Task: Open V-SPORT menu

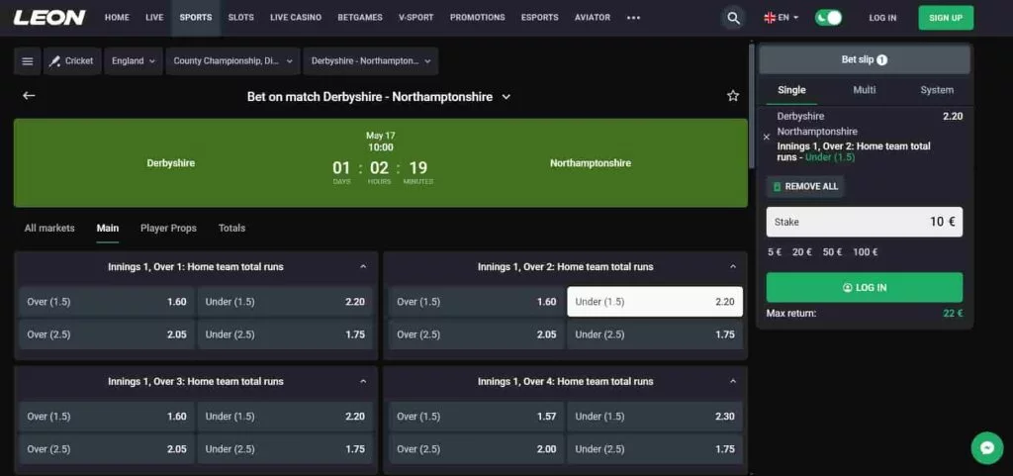Action: click(x=416, y=18)
